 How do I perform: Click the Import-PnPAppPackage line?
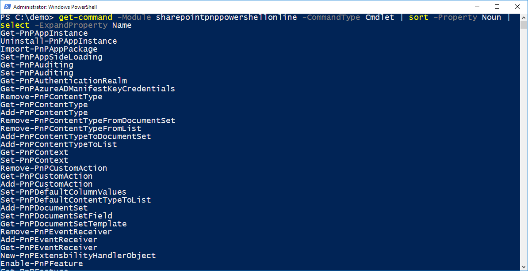(49, 49)
